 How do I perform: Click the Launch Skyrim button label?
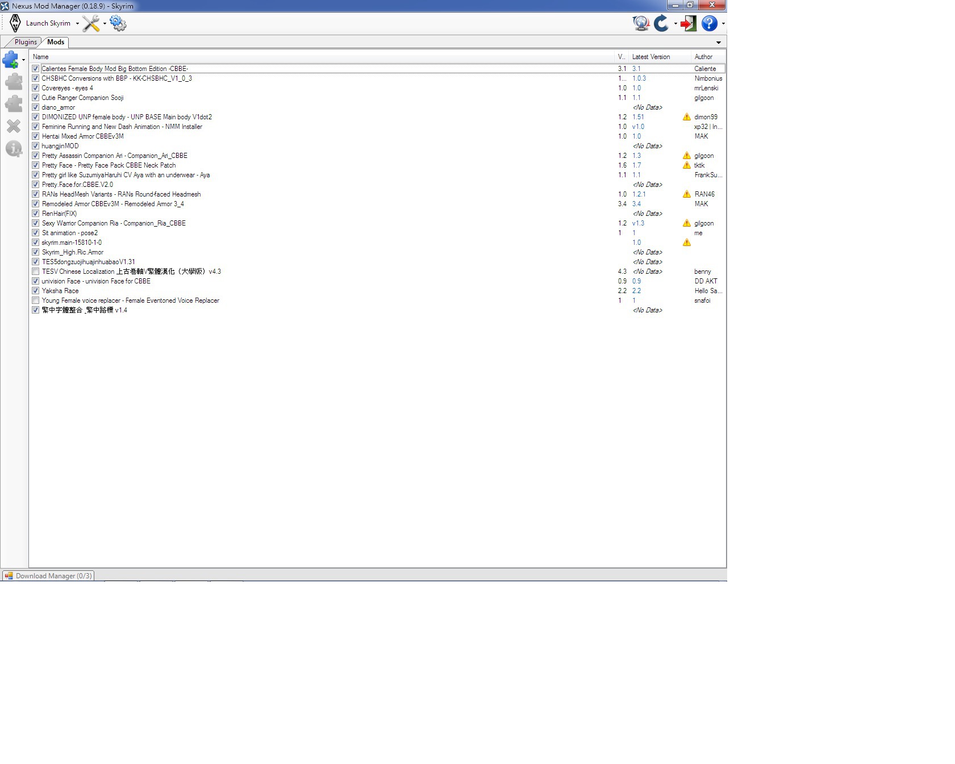point(48,23)
